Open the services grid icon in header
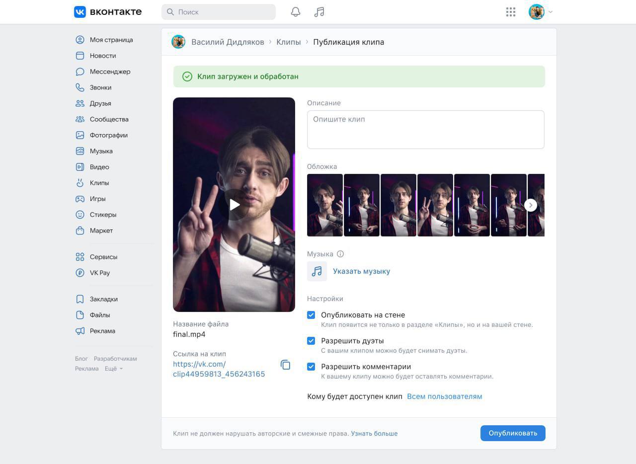Screen dimensions: 636x464 511,12
